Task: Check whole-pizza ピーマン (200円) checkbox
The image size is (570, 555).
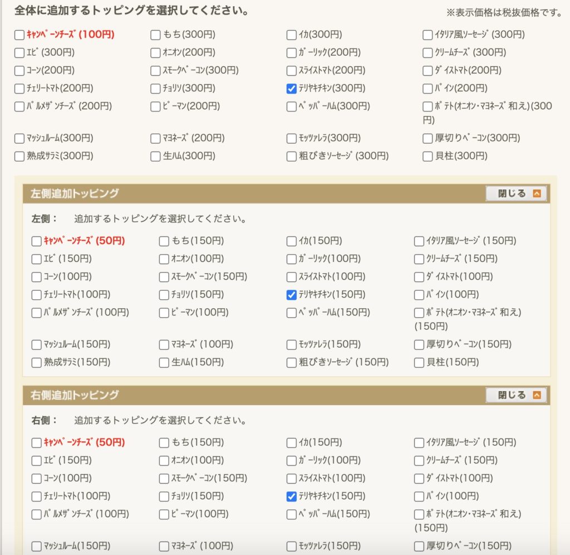Action: point(155,106)
